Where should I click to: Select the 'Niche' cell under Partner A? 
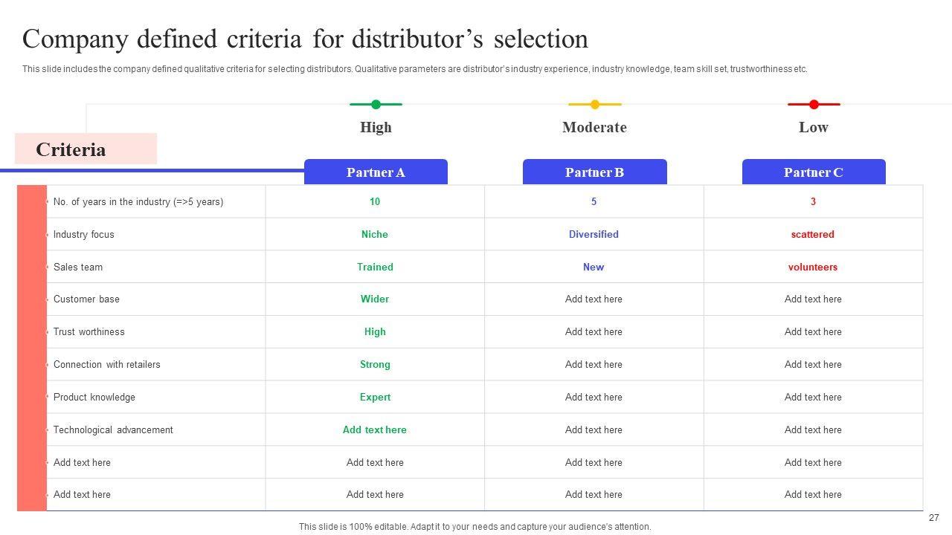point(375,234)
